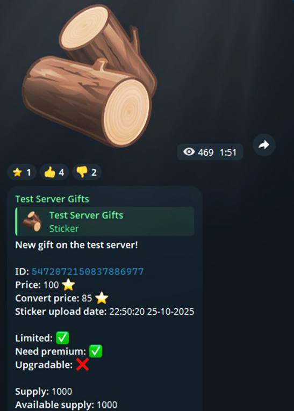The image size is (294, 411).
Task: Click the Sticker upload date line
Action: [105, 312]
